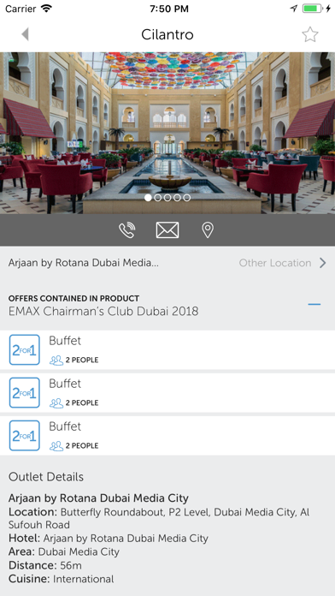Favorite Cilantro with the star icon
This screenshot has height=596, width=335.
coord(309,34)
